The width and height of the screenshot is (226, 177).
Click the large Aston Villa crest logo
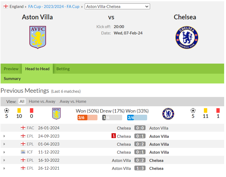(x=38, y=37)
